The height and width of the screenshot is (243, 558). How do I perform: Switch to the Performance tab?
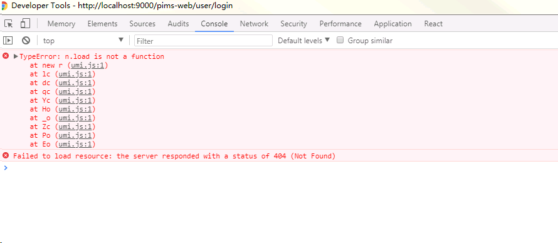[x=340, y=24]
